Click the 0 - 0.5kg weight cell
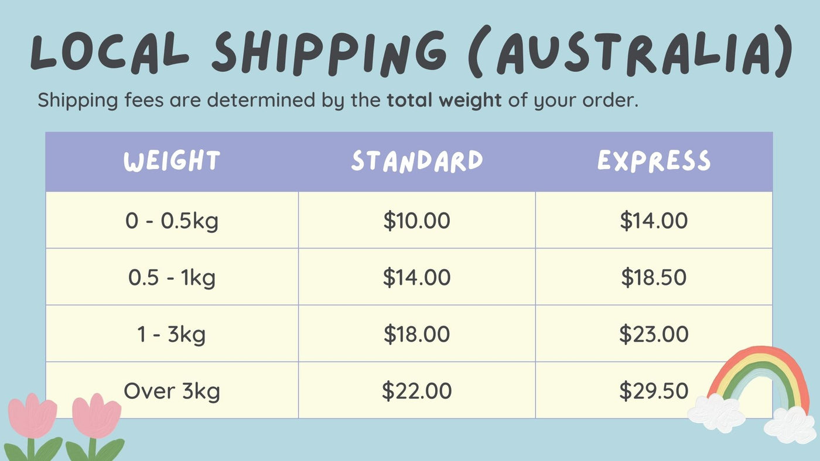 (172, 221)
